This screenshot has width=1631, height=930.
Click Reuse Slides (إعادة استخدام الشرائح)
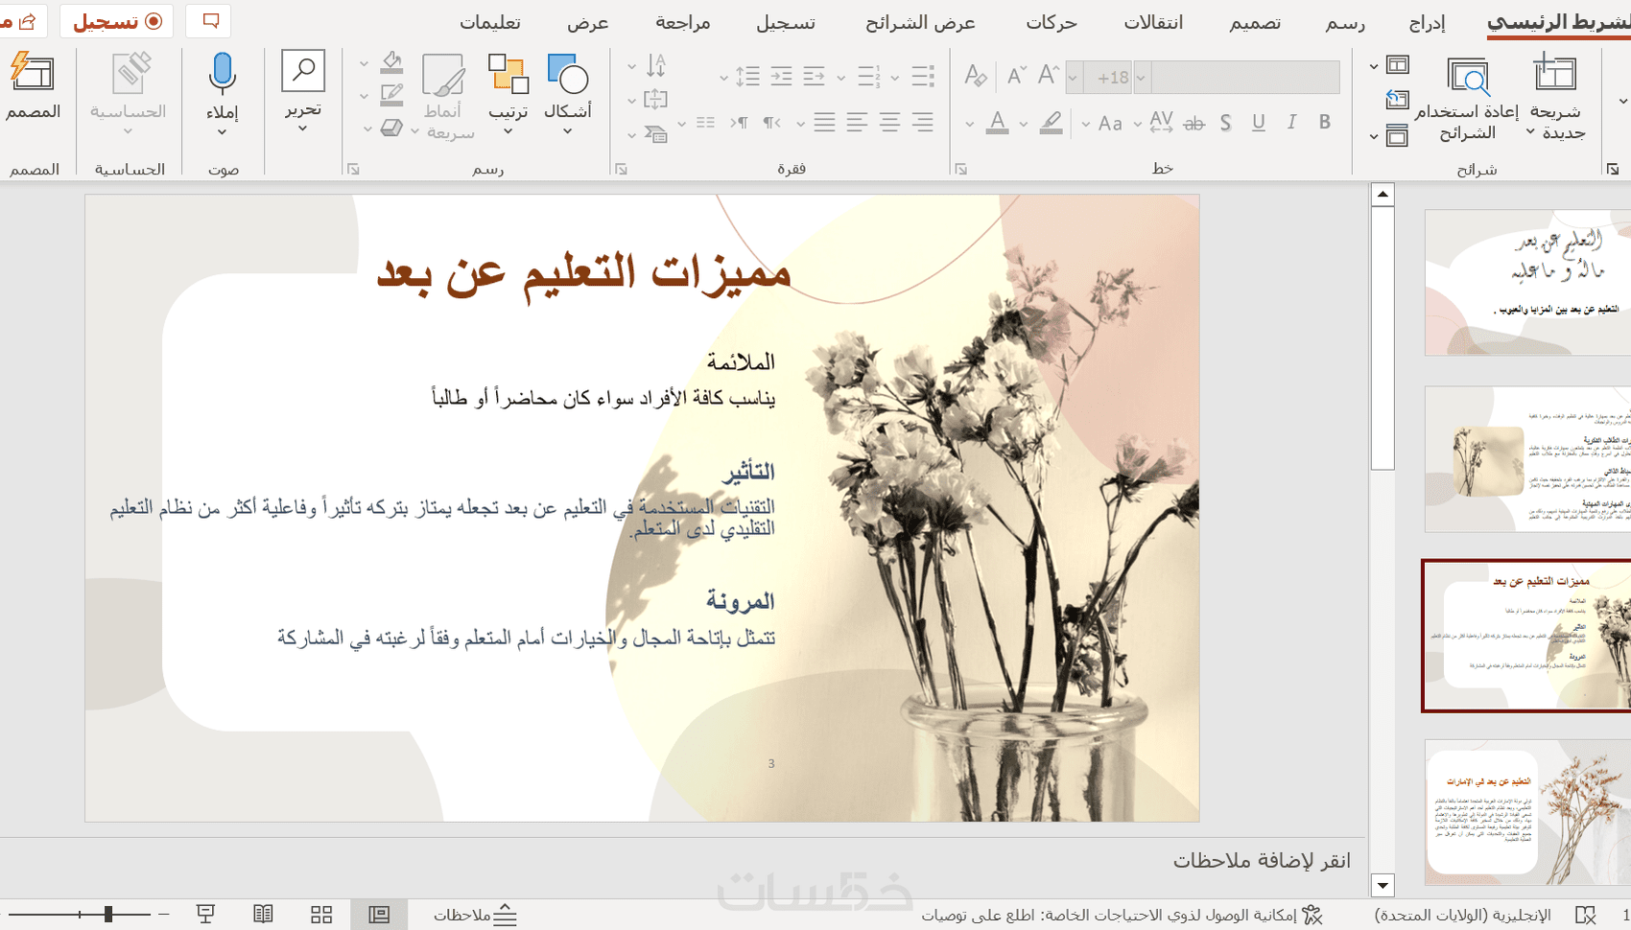[x=1467, y=98]
